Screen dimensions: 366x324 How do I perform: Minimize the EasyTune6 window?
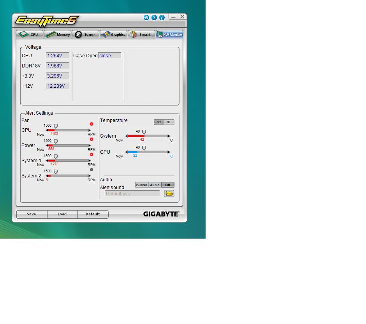[173, 17]
